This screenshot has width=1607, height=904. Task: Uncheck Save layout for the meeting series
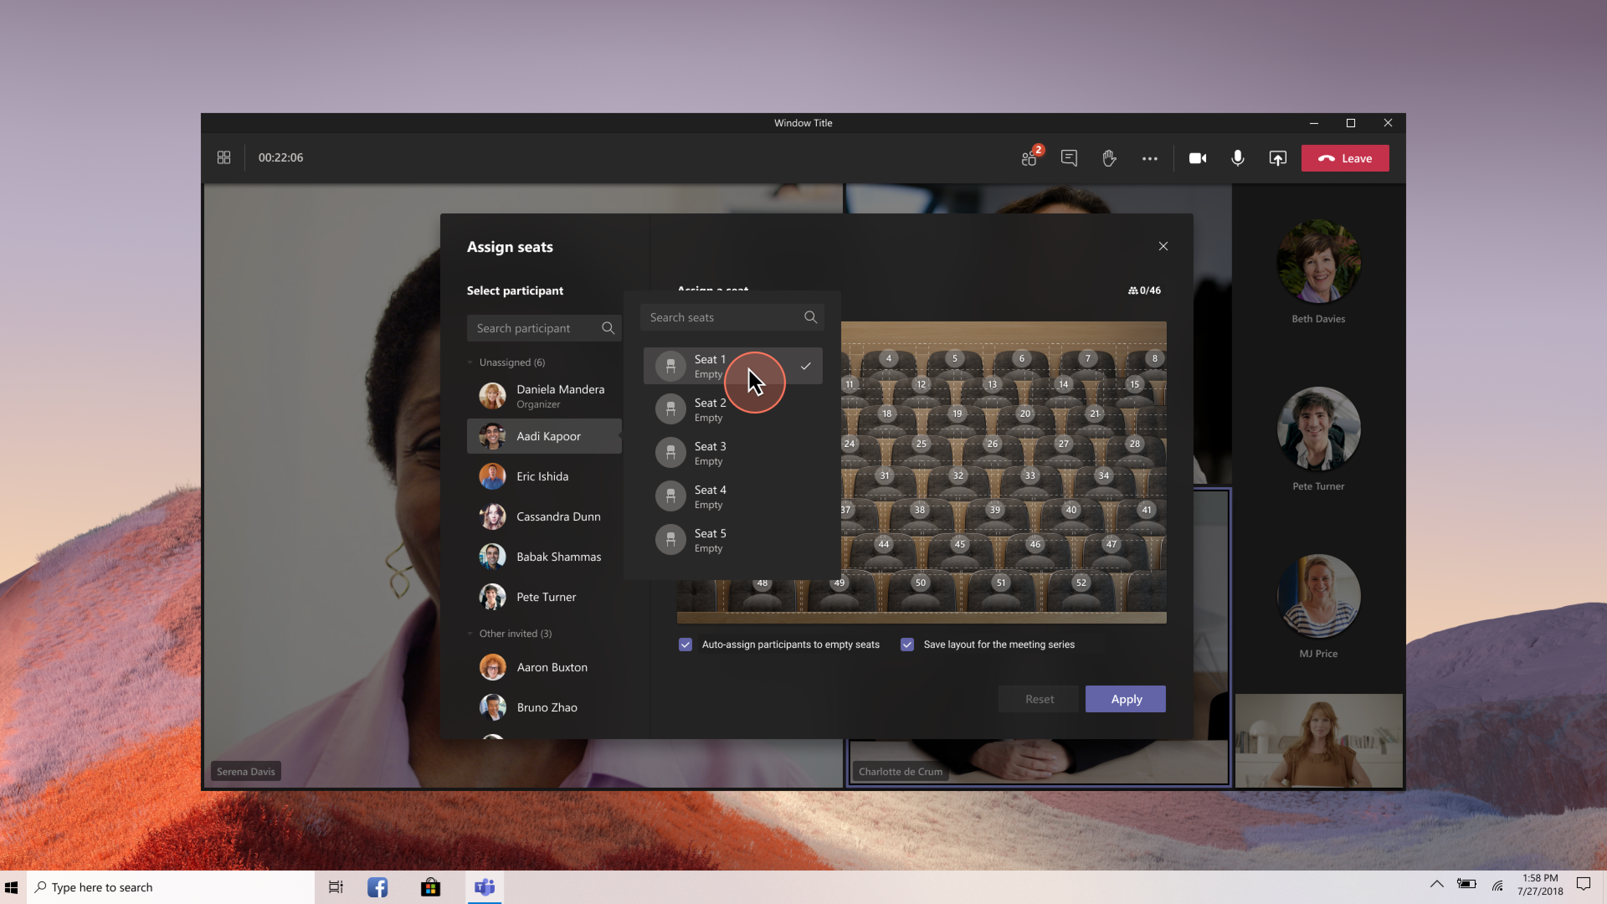tap(907, 645)
